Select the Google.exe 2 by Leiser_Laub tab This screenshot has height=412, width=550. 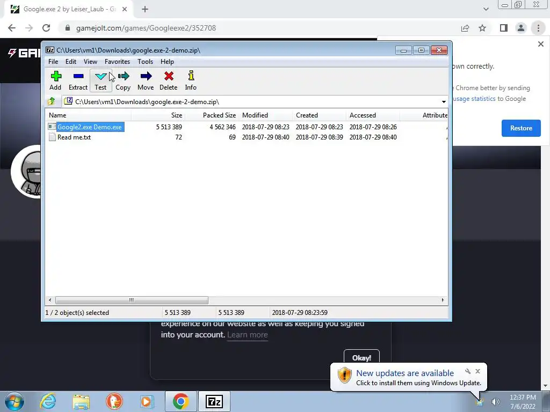coord(68,10)
